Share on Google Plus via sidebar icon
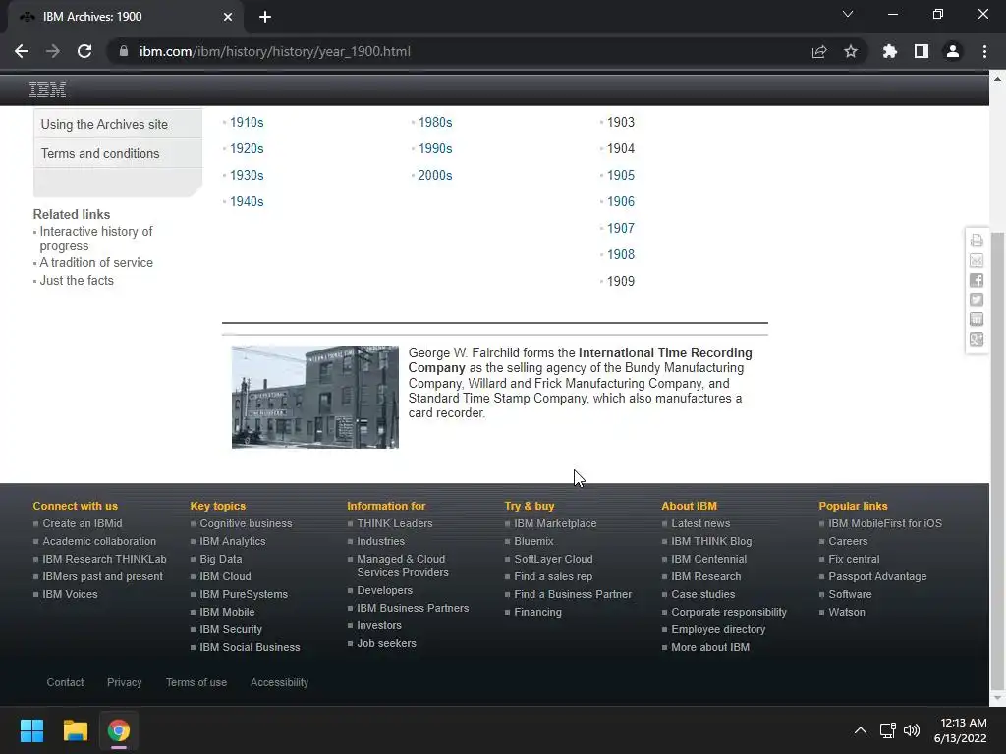Image resolution: width=1006 pixels, height=754 pixels. click(x=977, y=339)
